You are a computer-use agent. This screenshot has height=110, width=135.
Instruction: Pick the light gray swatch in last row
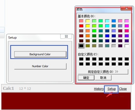[x=114, y=46]
